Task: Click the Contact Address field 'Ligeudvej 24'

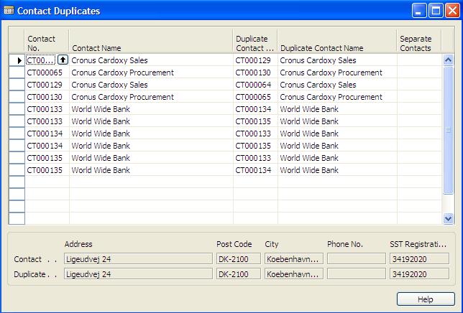Action: pyautogui.click(x=138, y=258)
